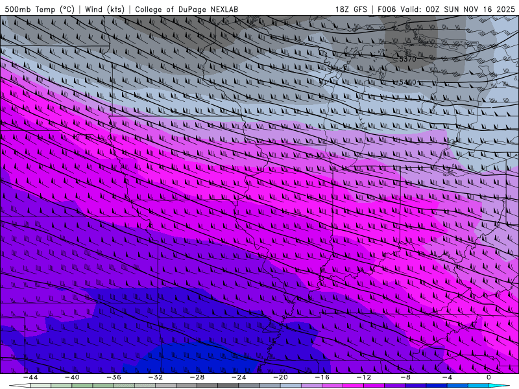
Task: Click the "18Z GFS" model run label
Action: (x=351, y=9)
